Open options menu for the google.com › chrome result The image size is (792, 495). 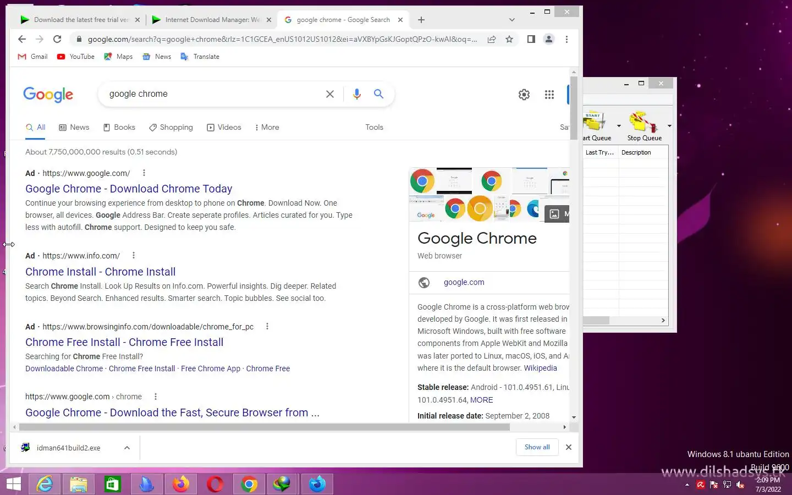pos(156,397)
